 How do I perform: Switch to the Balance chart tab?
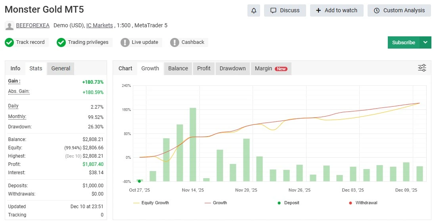(x=178, y=68)
